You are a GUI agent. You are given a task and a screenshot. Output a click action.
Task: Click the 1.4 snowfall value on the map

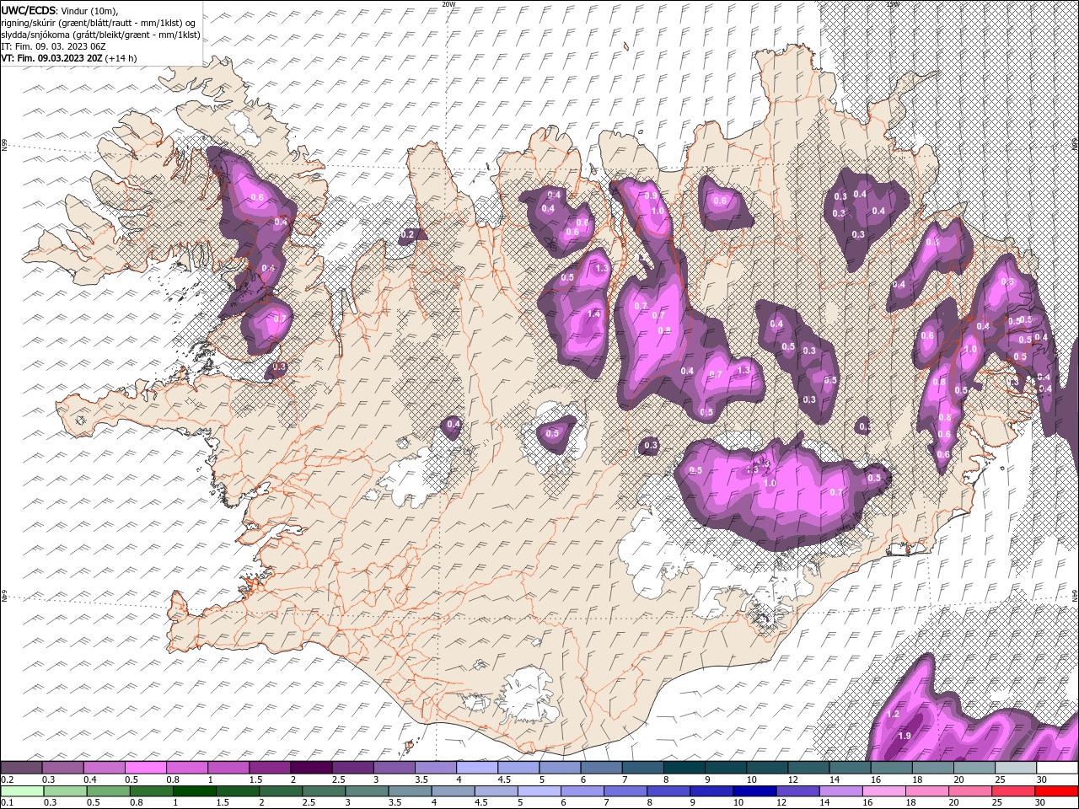[593, 314]
